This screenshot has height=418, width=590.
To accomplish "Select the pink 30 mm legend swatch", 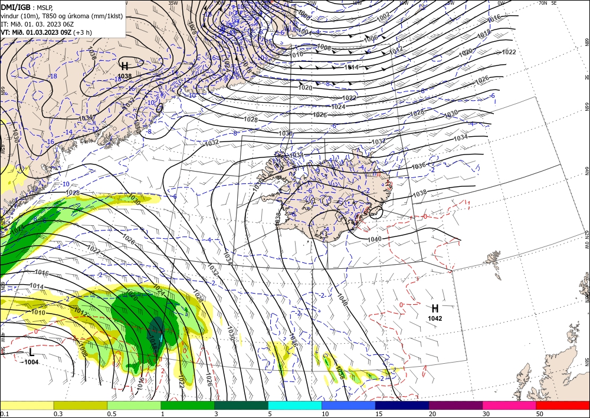I will pos(510,405).
